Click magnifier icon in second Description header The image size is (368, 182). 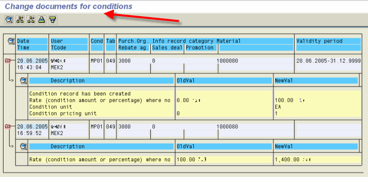(x=23, y=147)
